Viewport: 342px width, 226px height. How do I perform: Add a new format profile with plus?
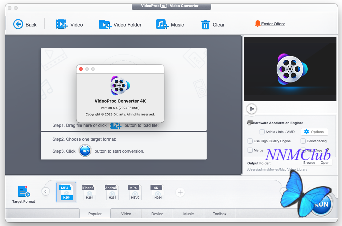click(180, 192)
